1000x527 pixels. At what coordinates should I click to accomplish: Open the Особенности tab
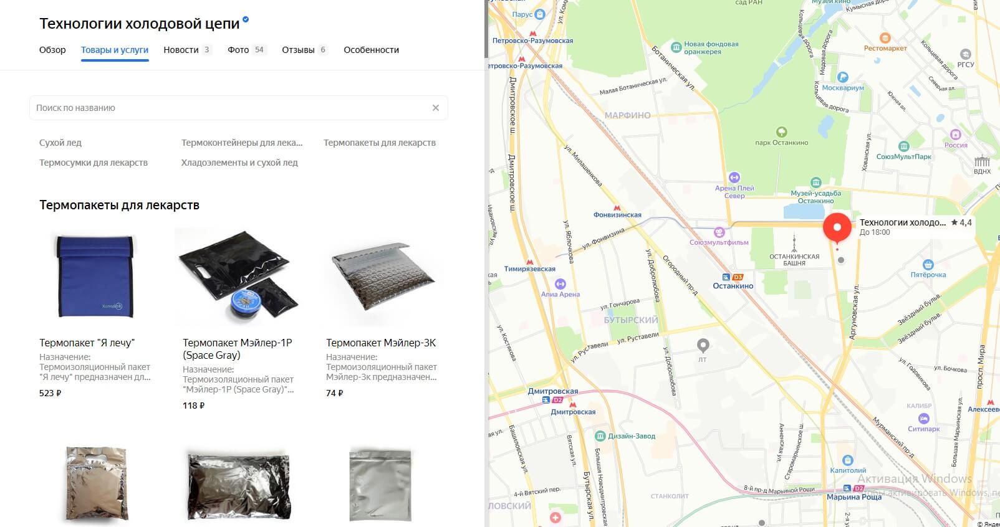tap(371, 50)
